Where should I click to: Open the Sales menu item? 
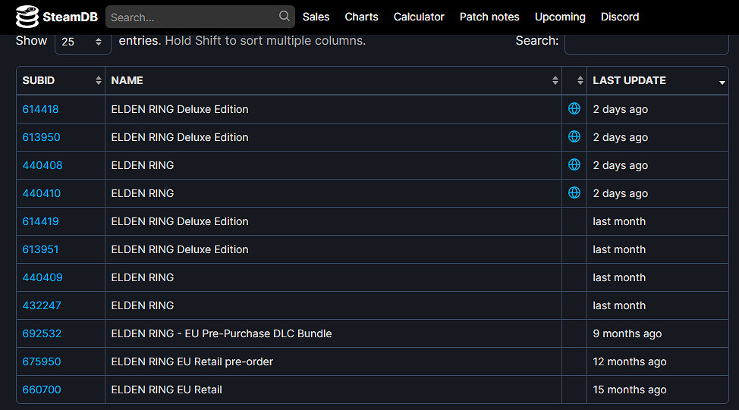click(x=316, y=17)
